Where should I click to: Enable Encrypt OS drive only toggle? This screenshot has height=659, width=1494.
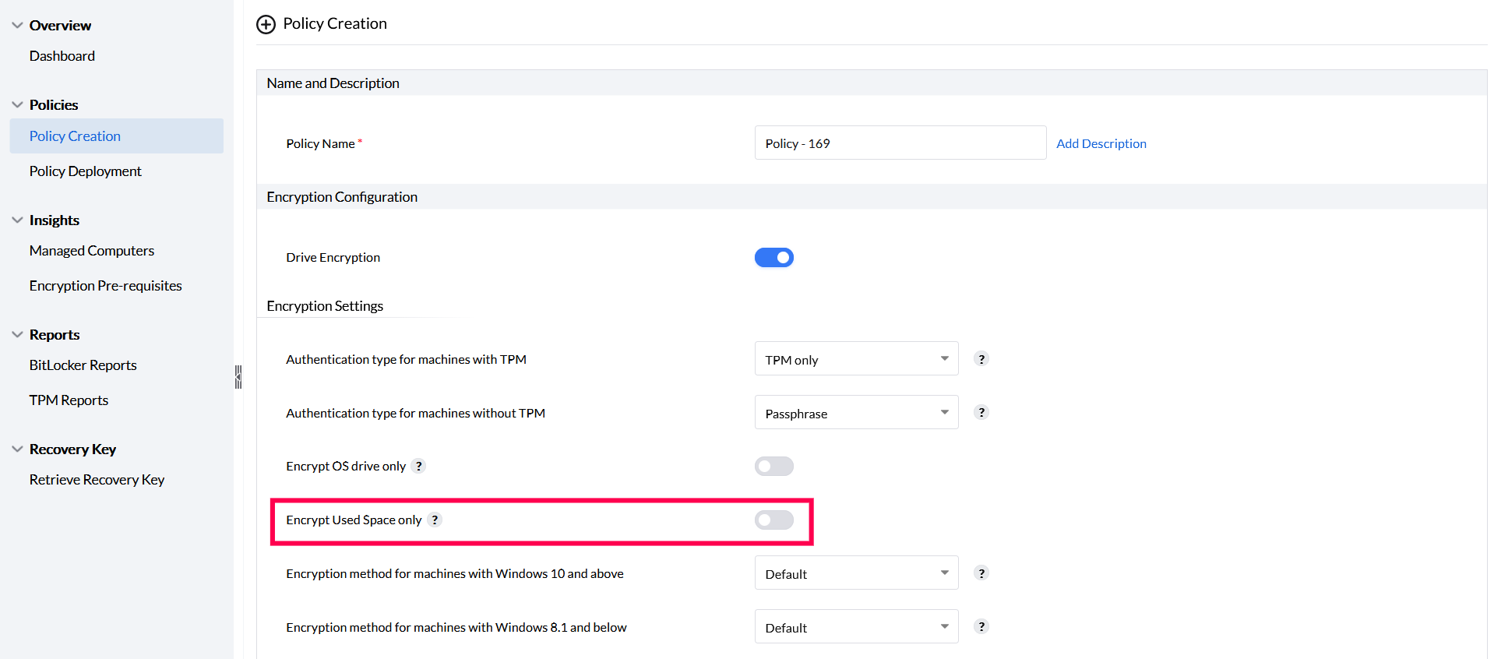773,467
